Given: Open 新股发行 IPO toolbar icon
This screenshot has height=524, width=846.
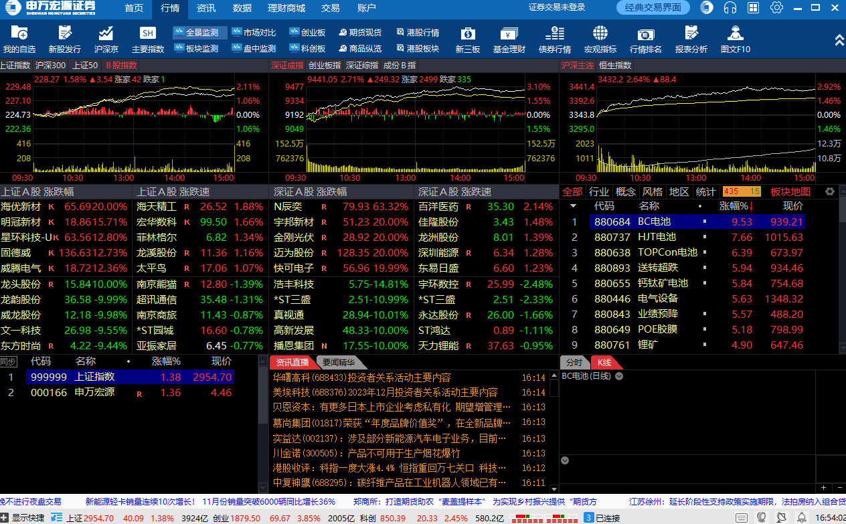Looking at the screenshot, I should 64,39.
